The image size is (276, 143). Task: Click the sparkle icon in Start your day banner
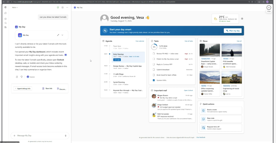click(x=105, y=31)
